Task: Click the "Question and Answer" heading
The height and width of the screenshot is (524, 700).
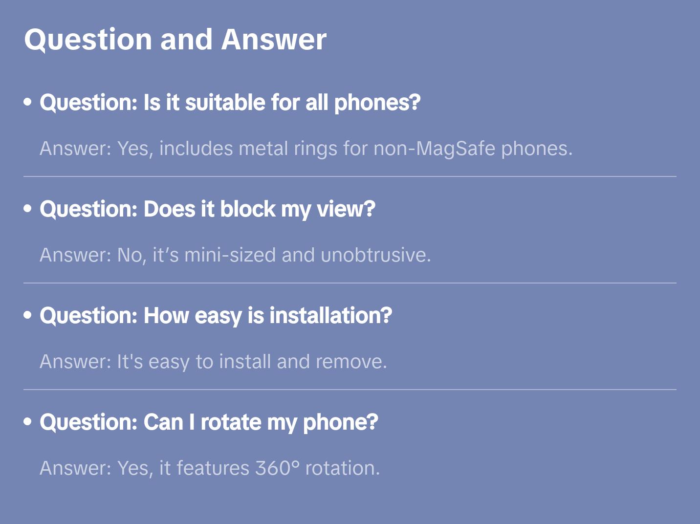Action: (x=175, y=40)
